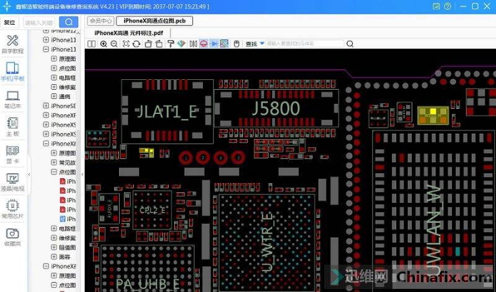
Task: Open the 自学教程 tools section
Action: click(12, 44)
